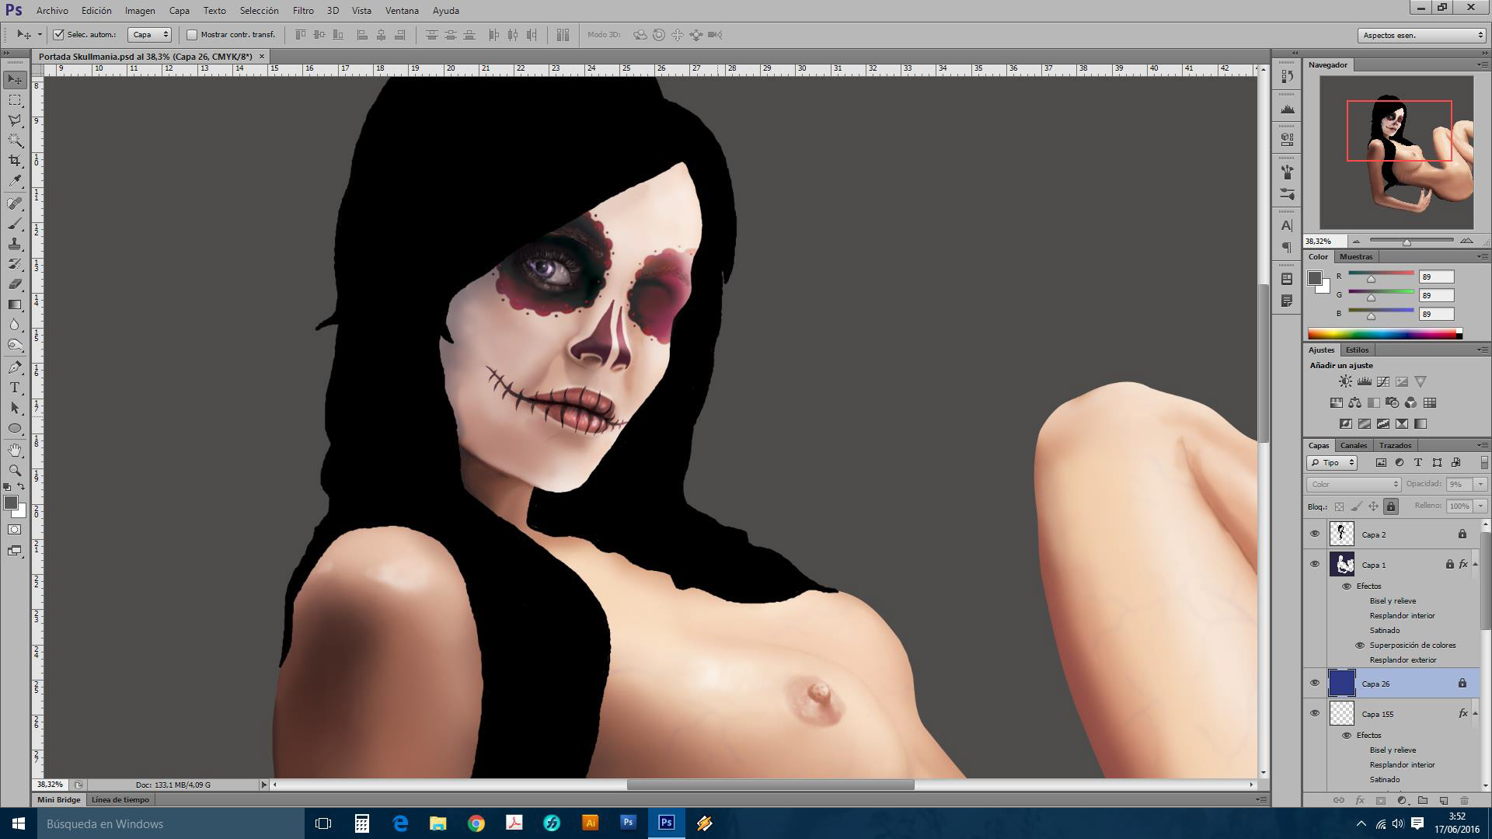Click the Capa 2 layer thumbnail

[x=1341, y=534]
